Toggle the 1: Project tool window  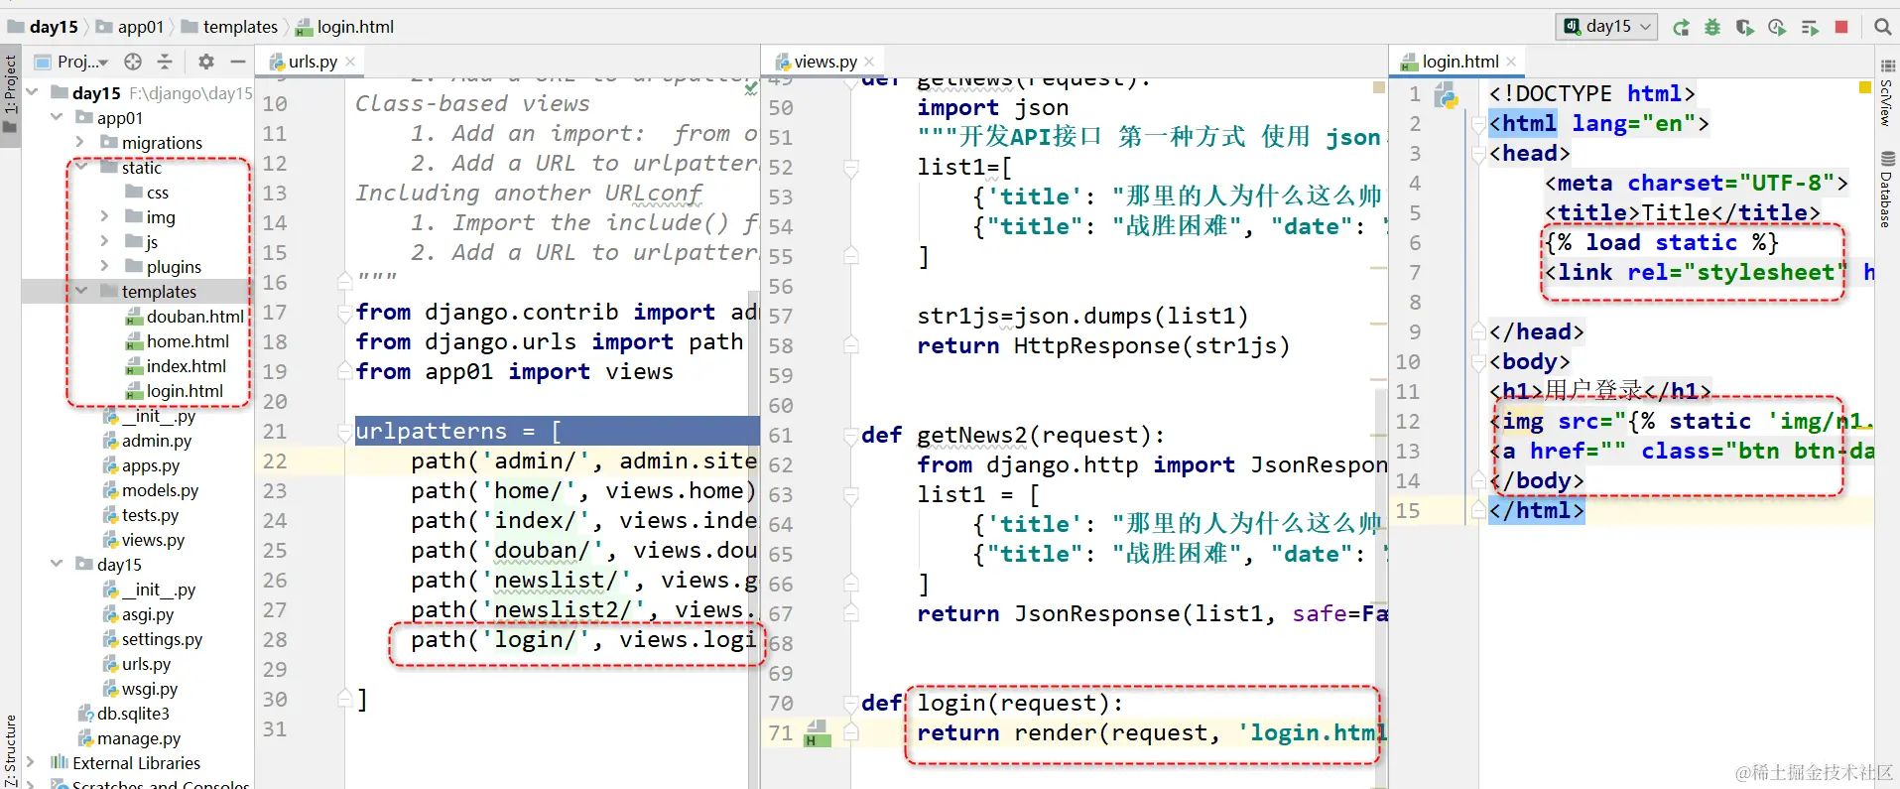pos(10,96)
